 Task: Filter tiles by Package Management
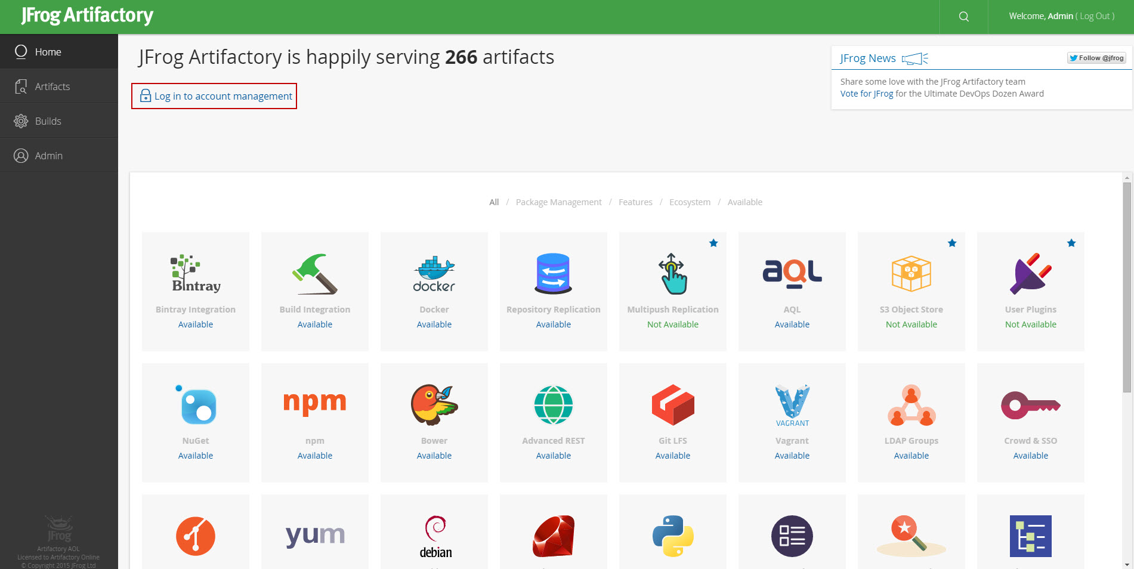[558, 202]
